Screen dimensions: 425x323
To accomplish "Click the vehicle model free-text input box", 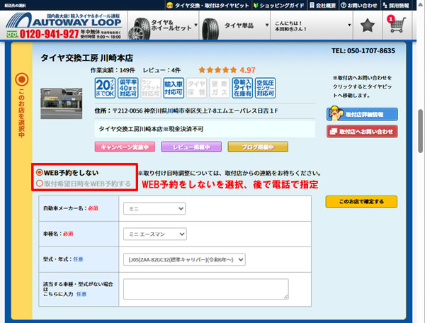I will [206, 288].
